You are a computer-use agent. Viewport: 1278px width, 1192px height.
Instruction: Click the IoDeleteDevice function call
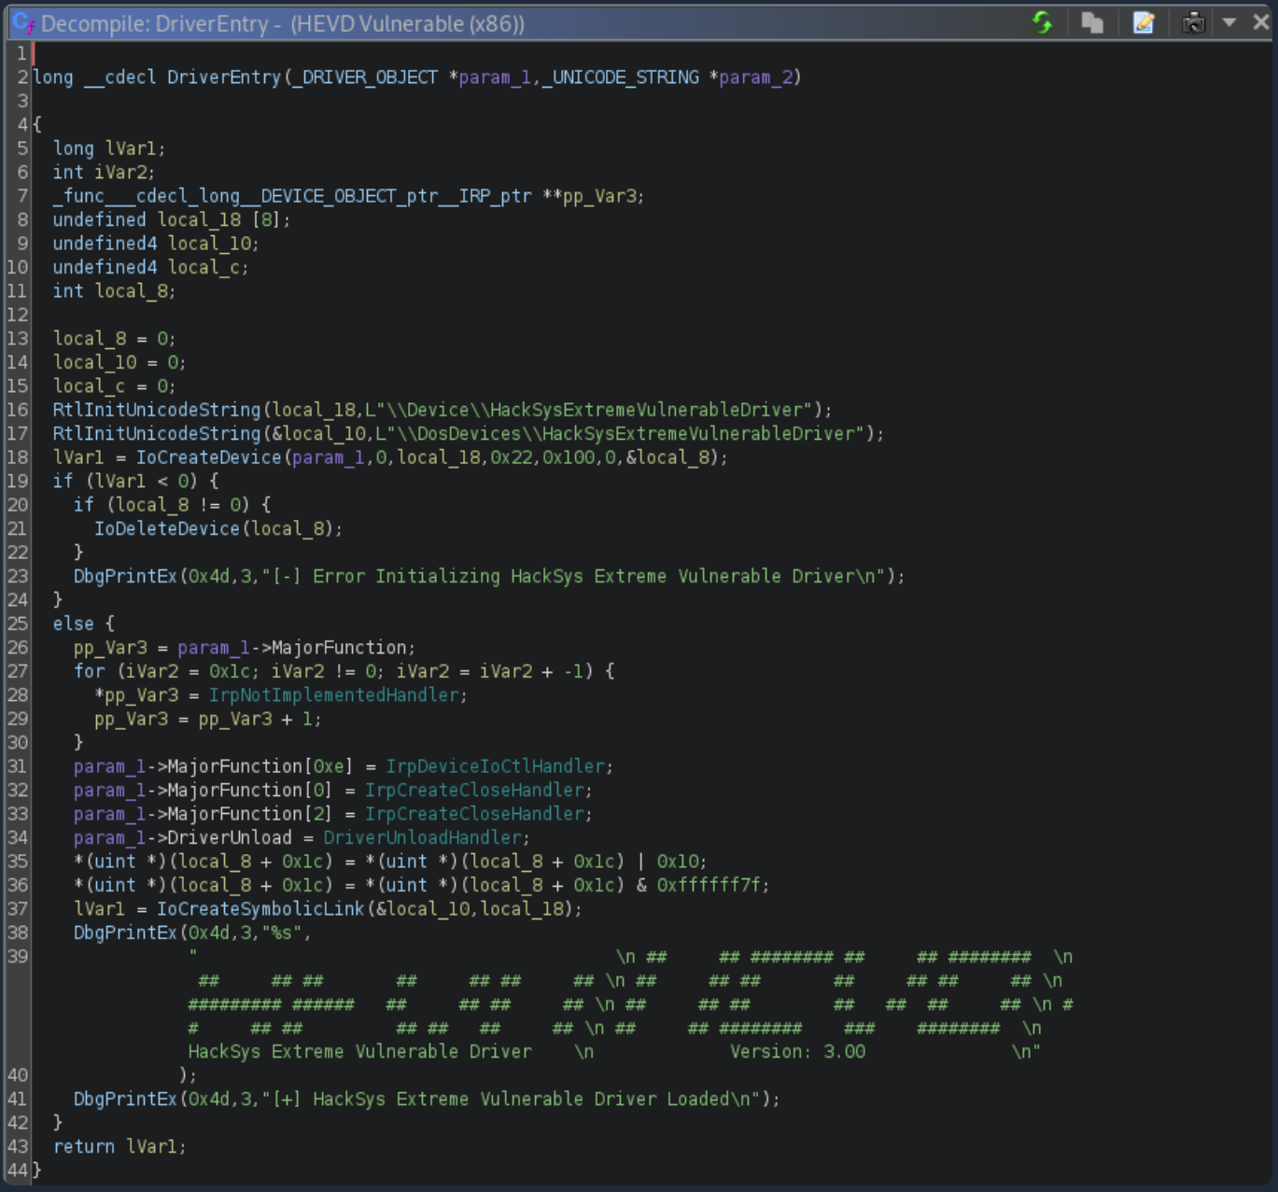click(x=167, y=529)
